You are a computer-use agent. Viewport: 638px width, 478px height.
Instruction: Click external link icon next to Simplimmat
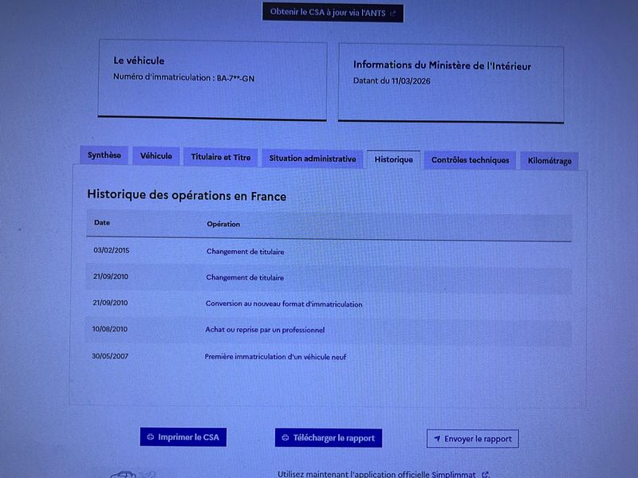point(485,474)
